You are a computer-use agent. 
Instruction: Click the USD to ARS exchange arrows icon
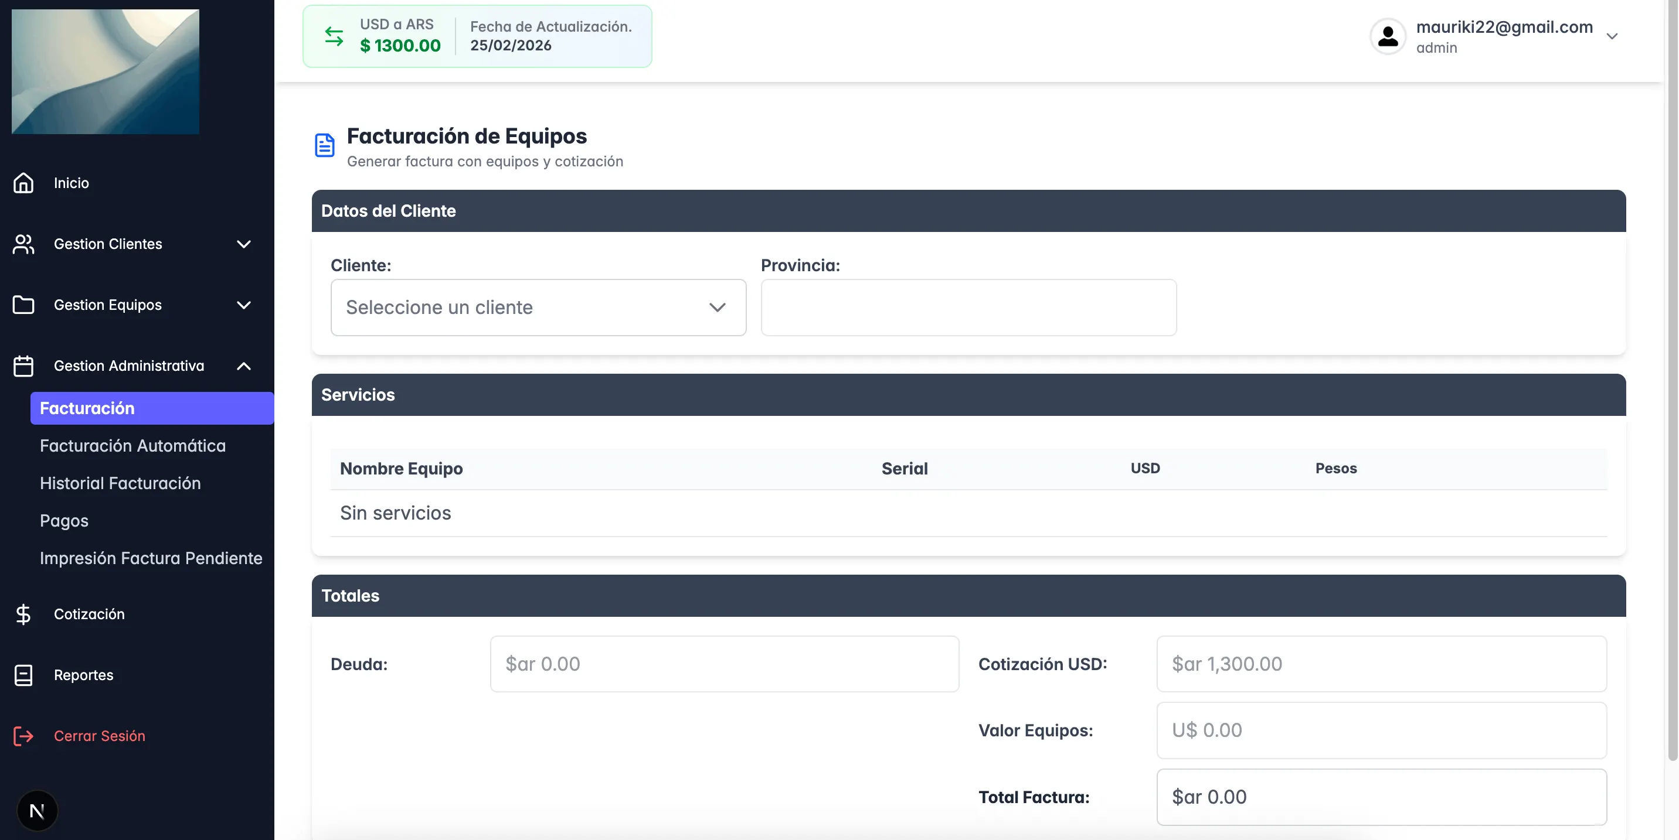334,36
